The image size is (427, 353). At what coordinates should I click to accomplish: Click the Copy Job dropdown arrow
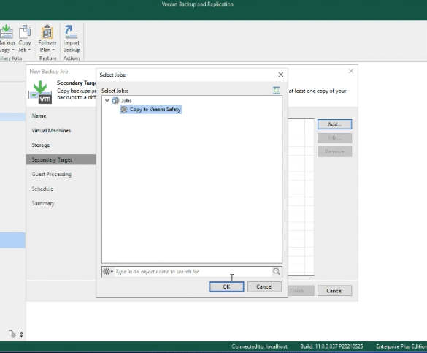pos(29,50)
